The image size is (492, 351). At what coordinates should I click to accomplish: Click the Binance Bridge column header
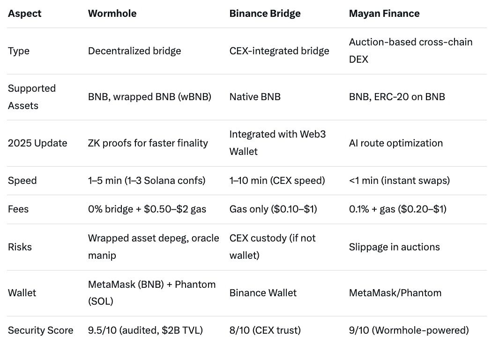pos(265,14)
